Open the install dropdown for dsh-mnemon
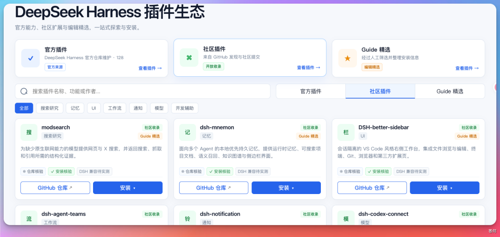 point(287,188)
